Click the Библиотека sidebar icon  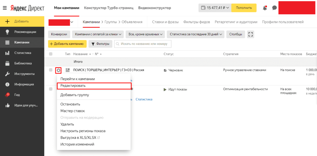pyautogui.click(x=7, y=63)
